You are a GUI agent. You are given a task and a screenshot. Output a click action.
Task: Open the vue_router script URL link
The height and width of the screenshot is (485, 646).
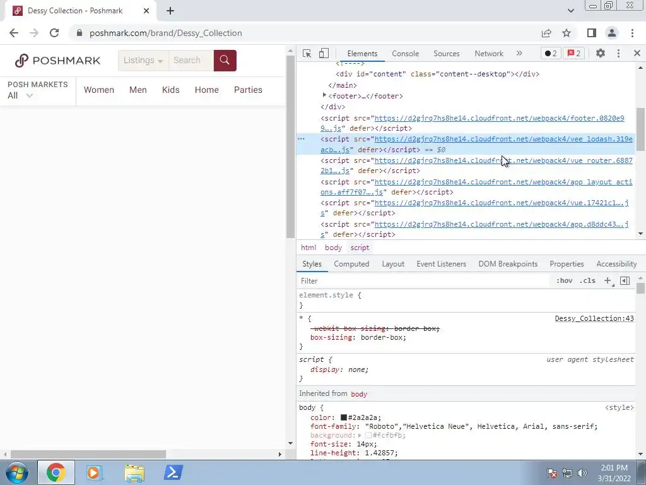pyautogui.click(x=503, y=161)
